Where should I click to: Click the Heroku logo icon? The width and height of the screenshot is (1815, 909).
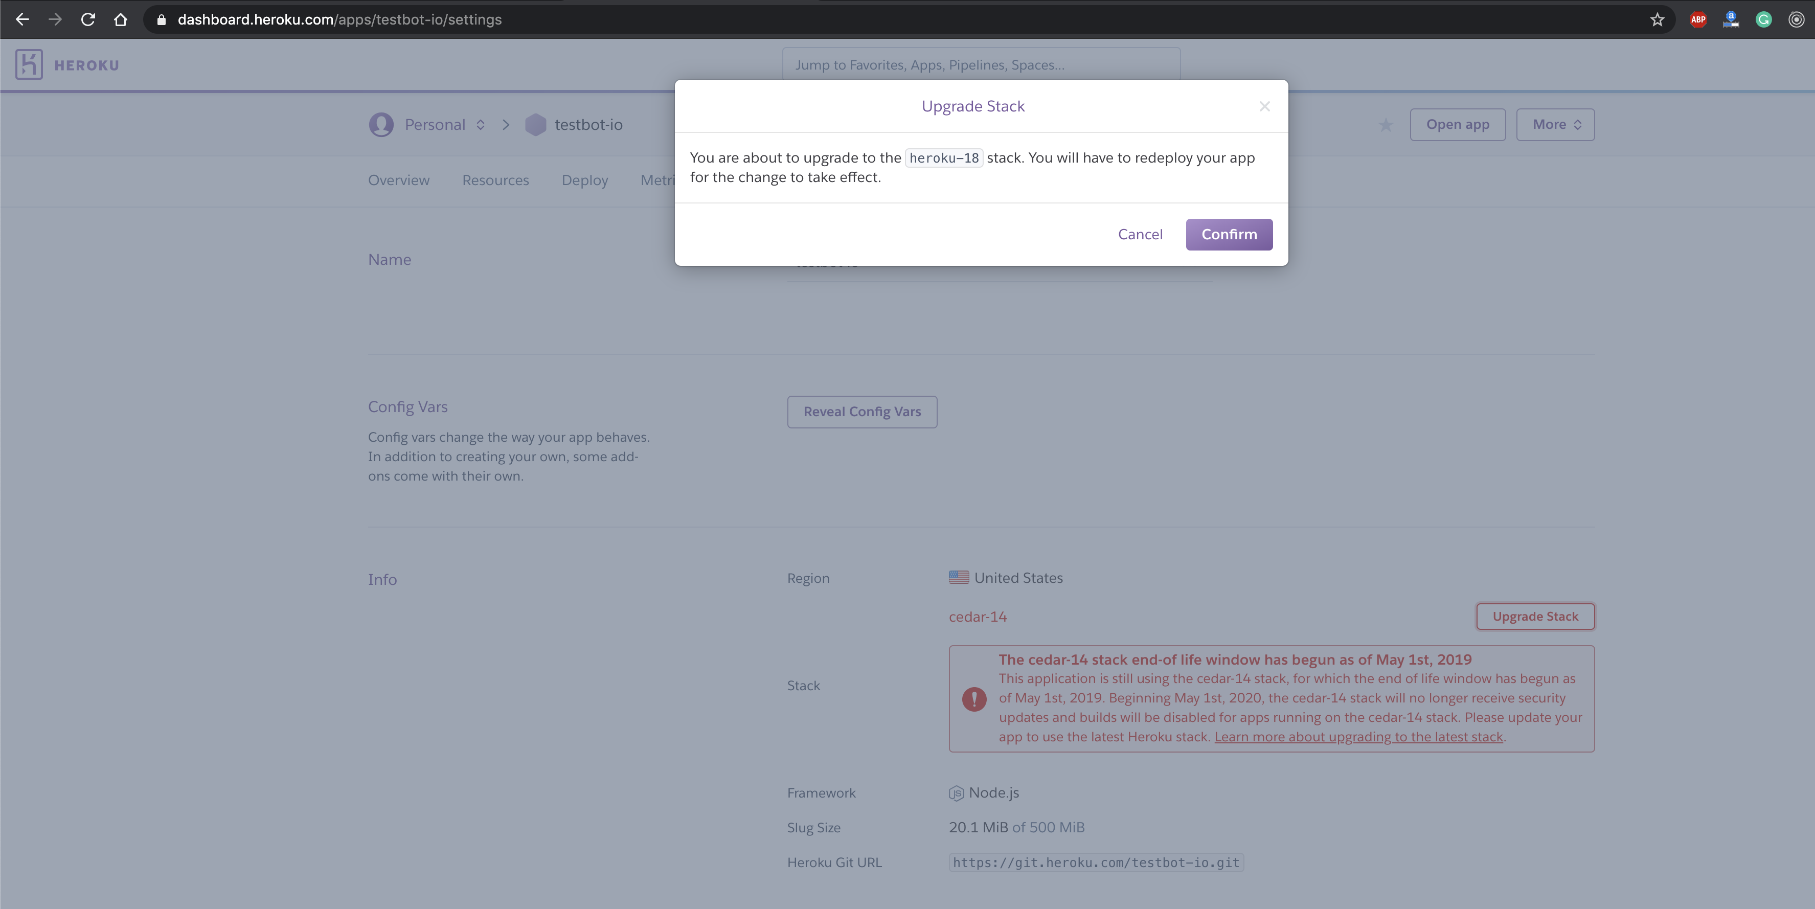tap(29, 65)
